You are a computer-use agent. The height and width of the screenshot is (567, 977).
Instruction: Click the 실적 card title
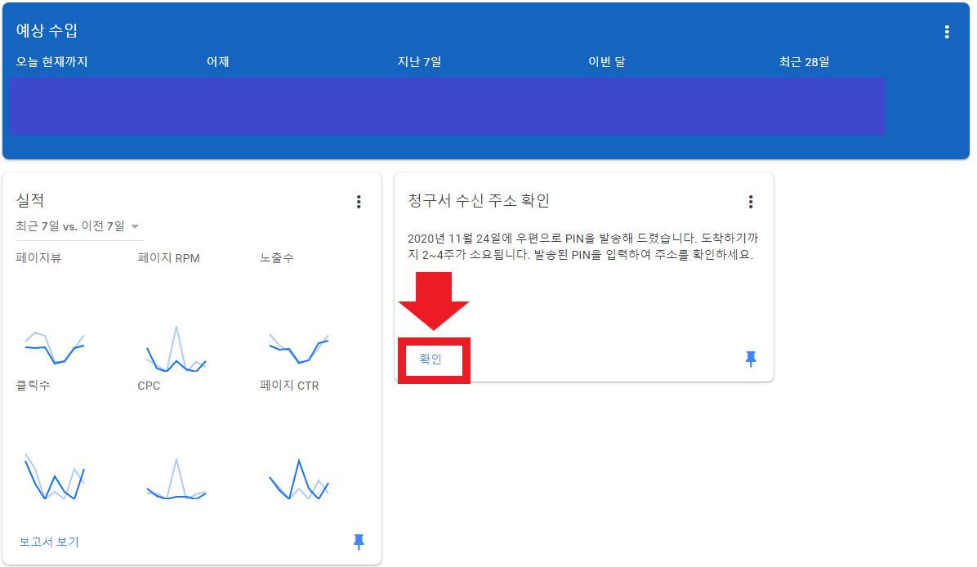pyautogui.click(x=30, y=200)
